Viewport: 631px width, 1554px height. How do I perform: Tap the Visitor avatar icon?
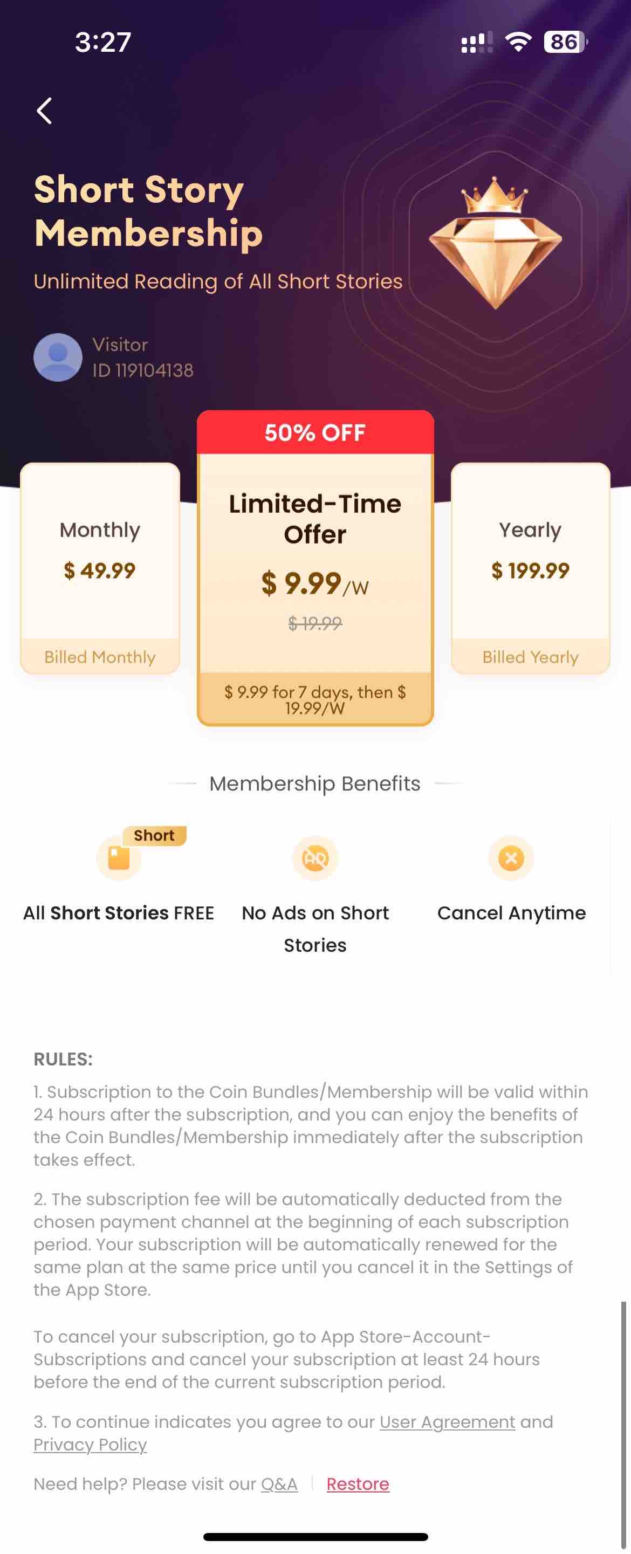tap(58, 357)
